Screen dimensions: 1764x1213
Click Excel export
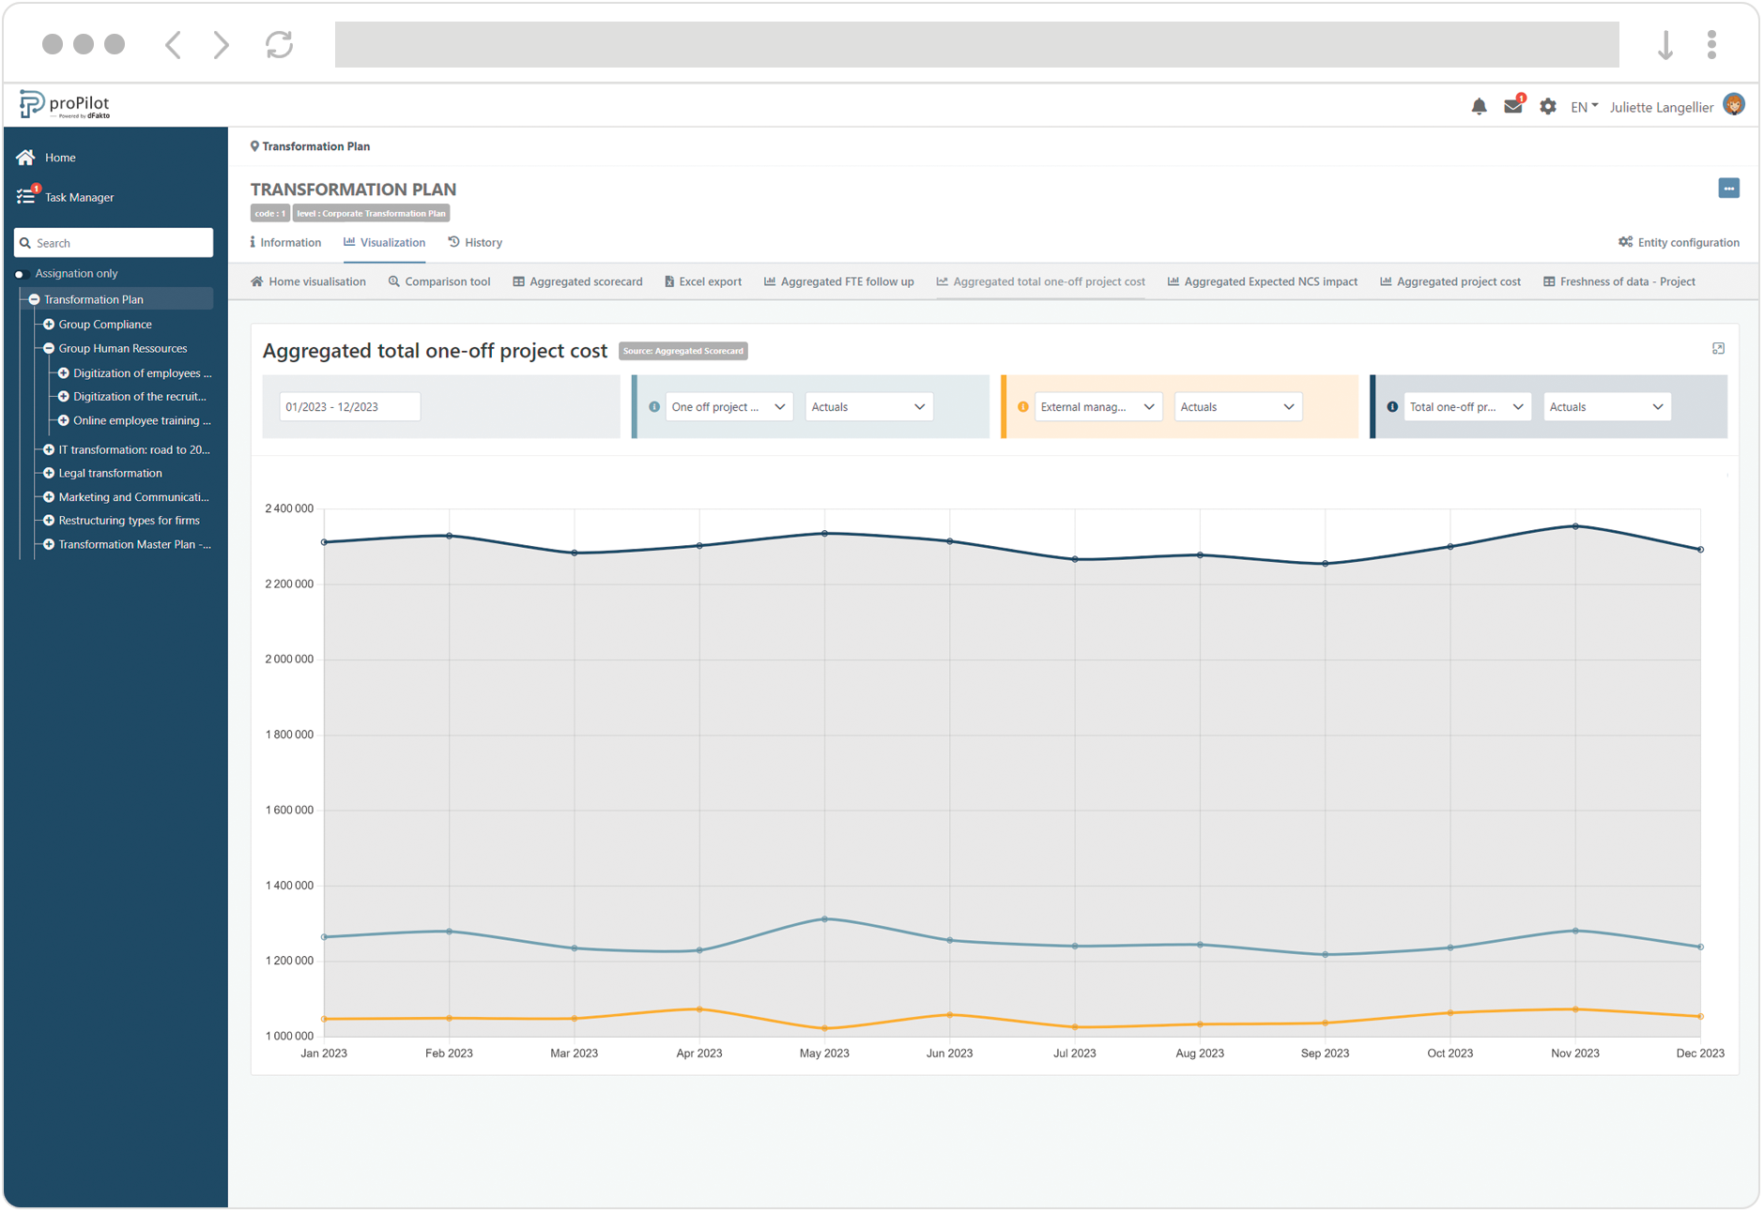[702, 281]
